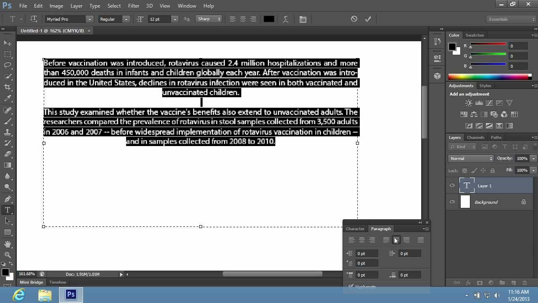Select the Horizontal Type tool in toolbox
The width and height of the screenshot is (538, 303).
pos(8,210)
